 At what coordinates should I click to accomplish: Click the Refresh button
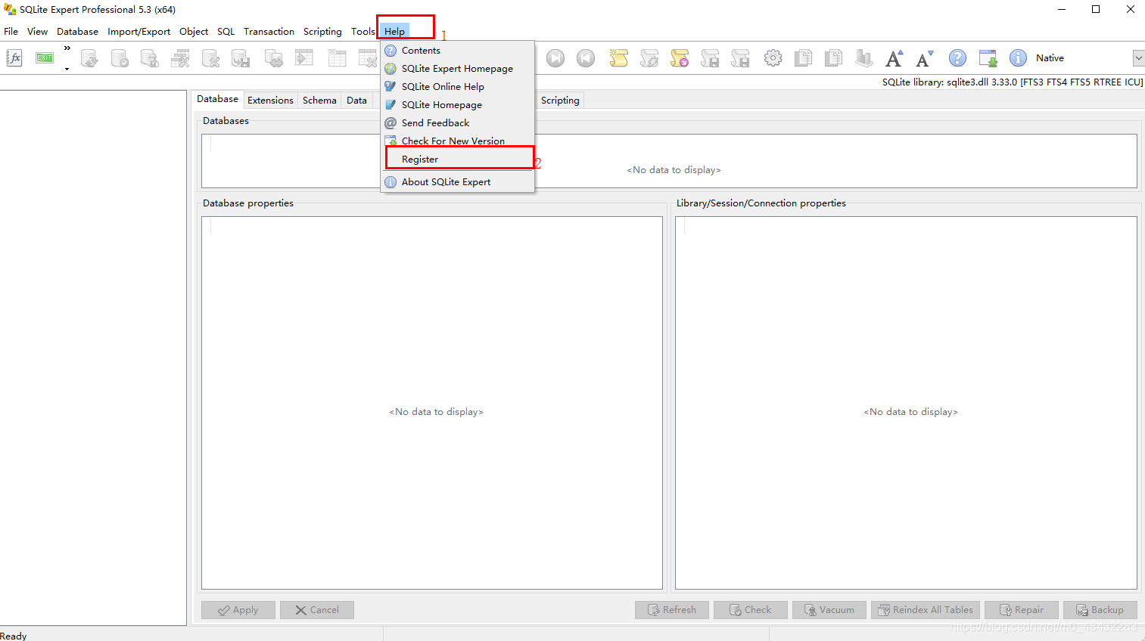672,610
